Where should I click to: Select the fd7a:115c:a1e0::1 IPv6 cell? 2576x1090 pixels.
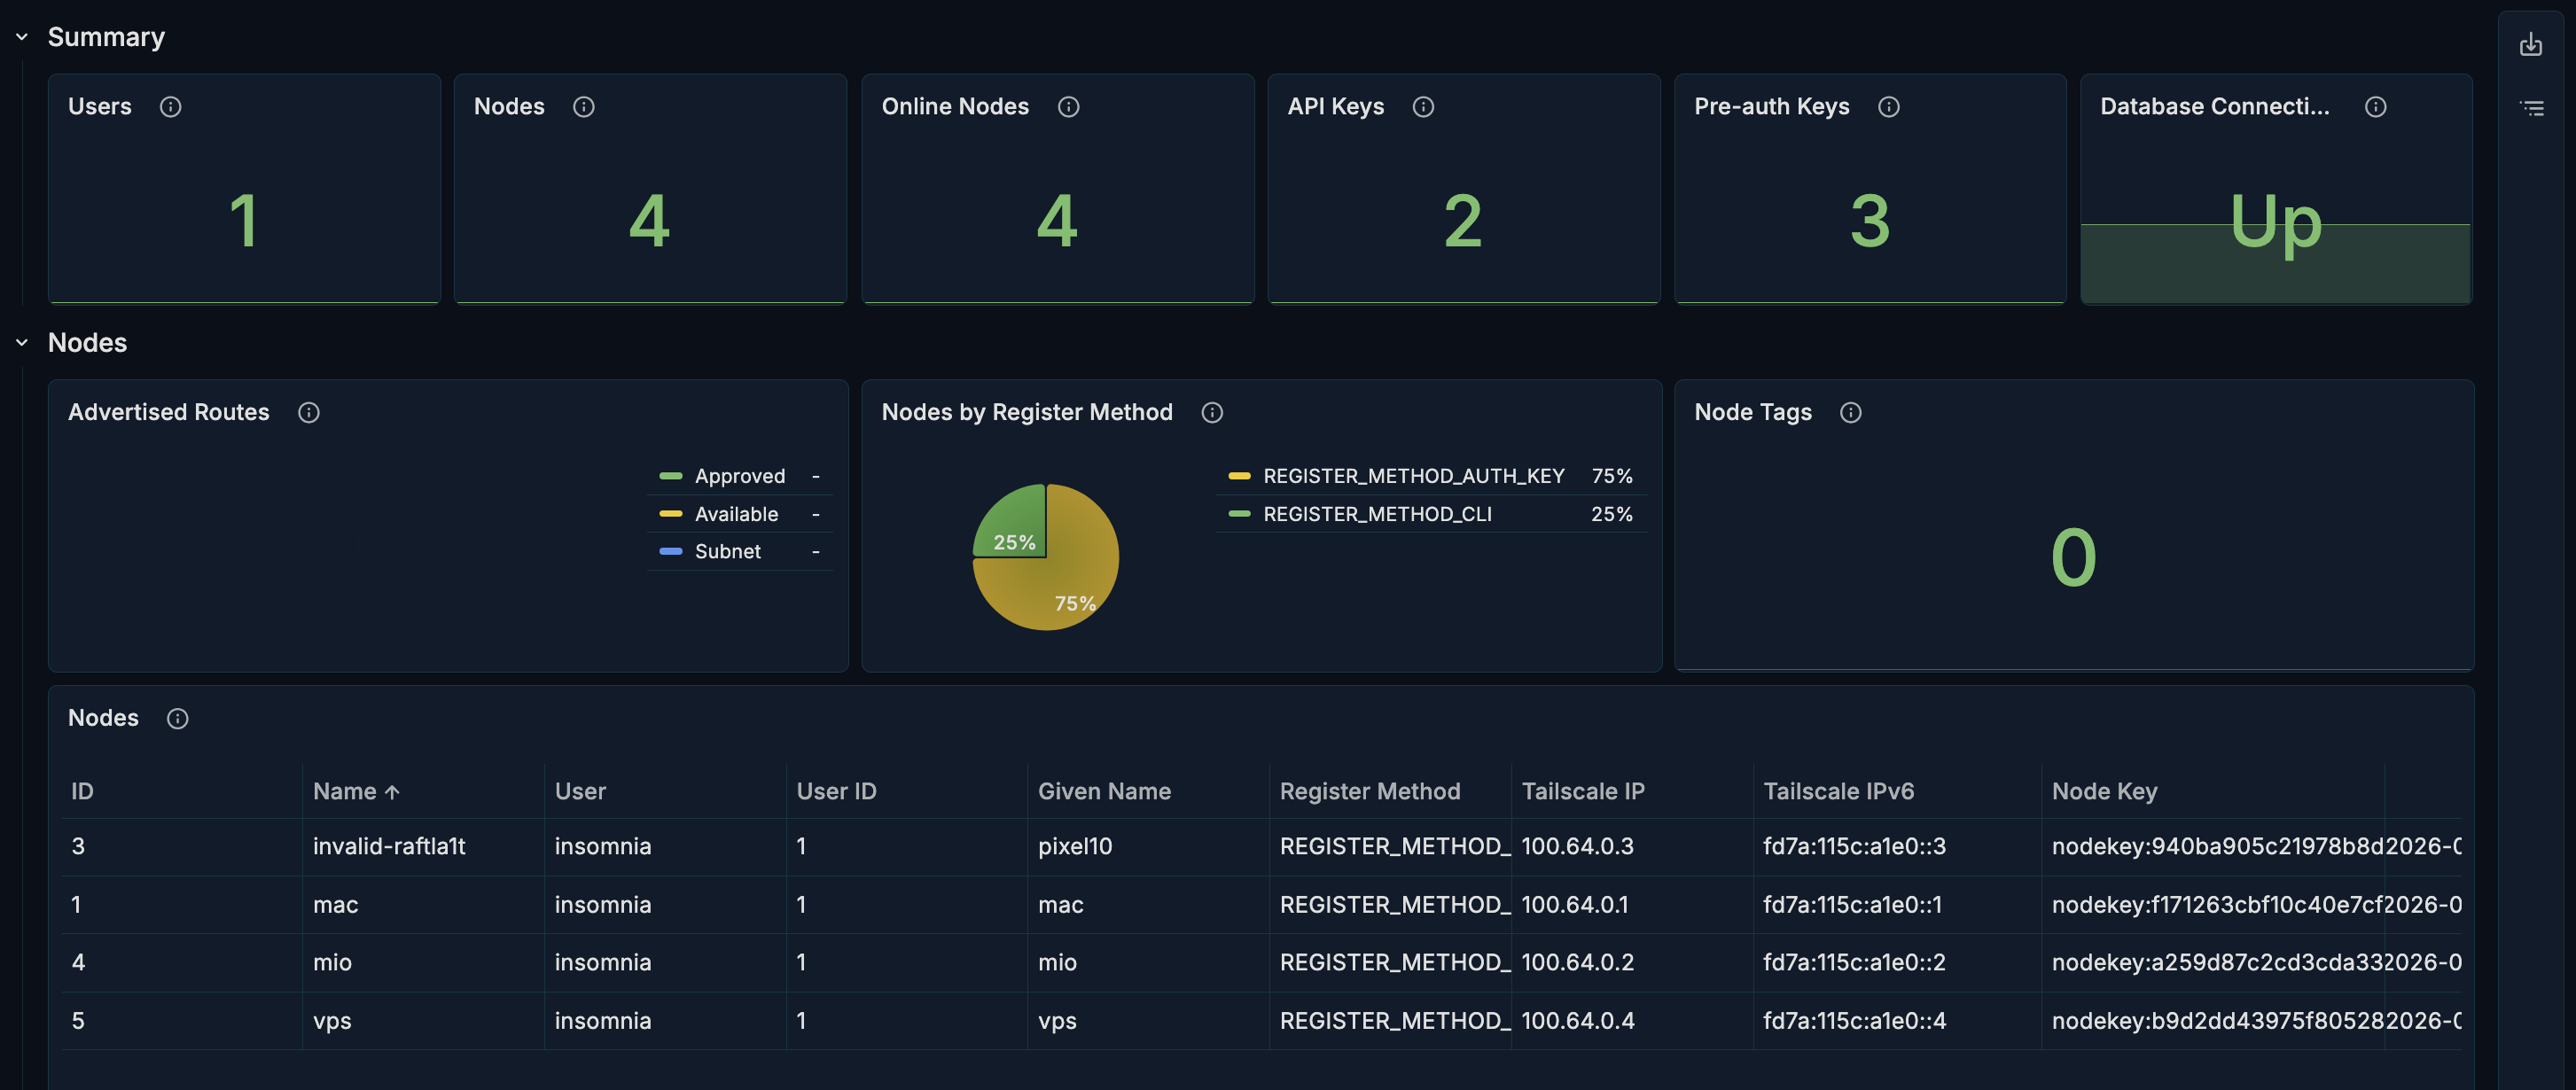tap(1897, 905)
